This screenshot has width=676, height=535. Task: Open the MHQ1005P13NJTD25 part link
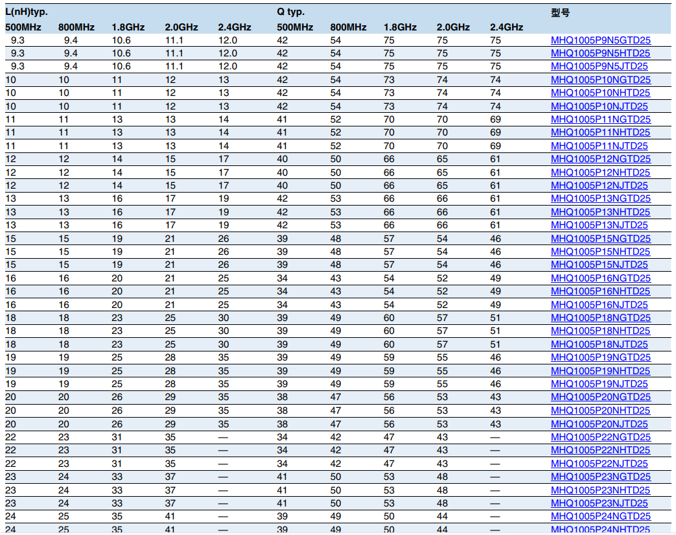[600, 225]
